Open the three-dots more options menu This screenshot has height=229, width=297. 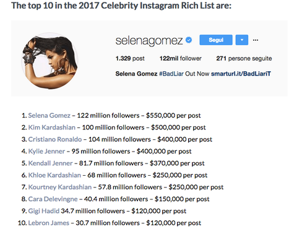256,40
